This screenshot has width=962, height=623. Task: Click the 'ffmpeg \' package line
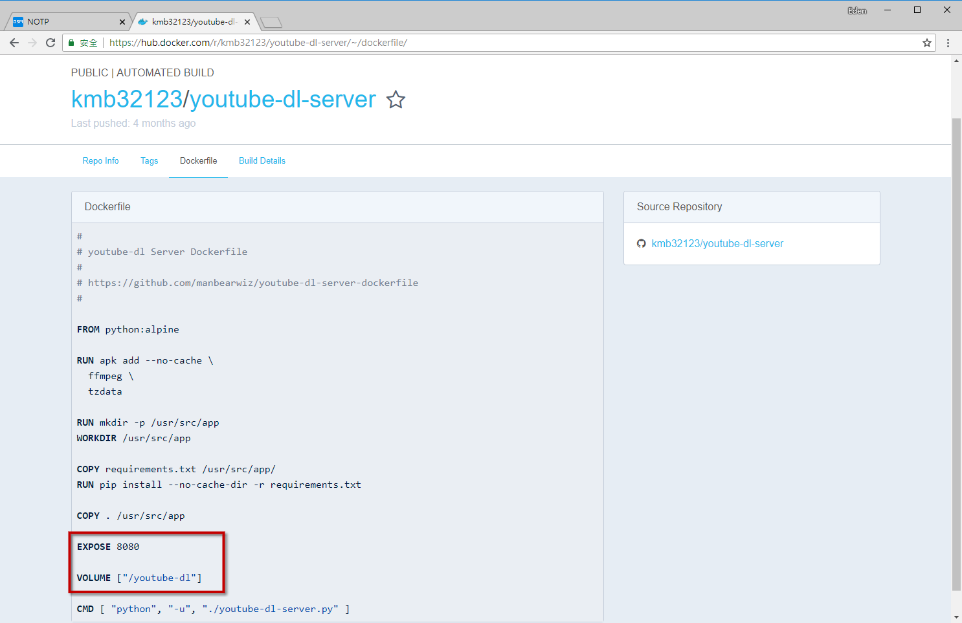(x=111, y=376)
